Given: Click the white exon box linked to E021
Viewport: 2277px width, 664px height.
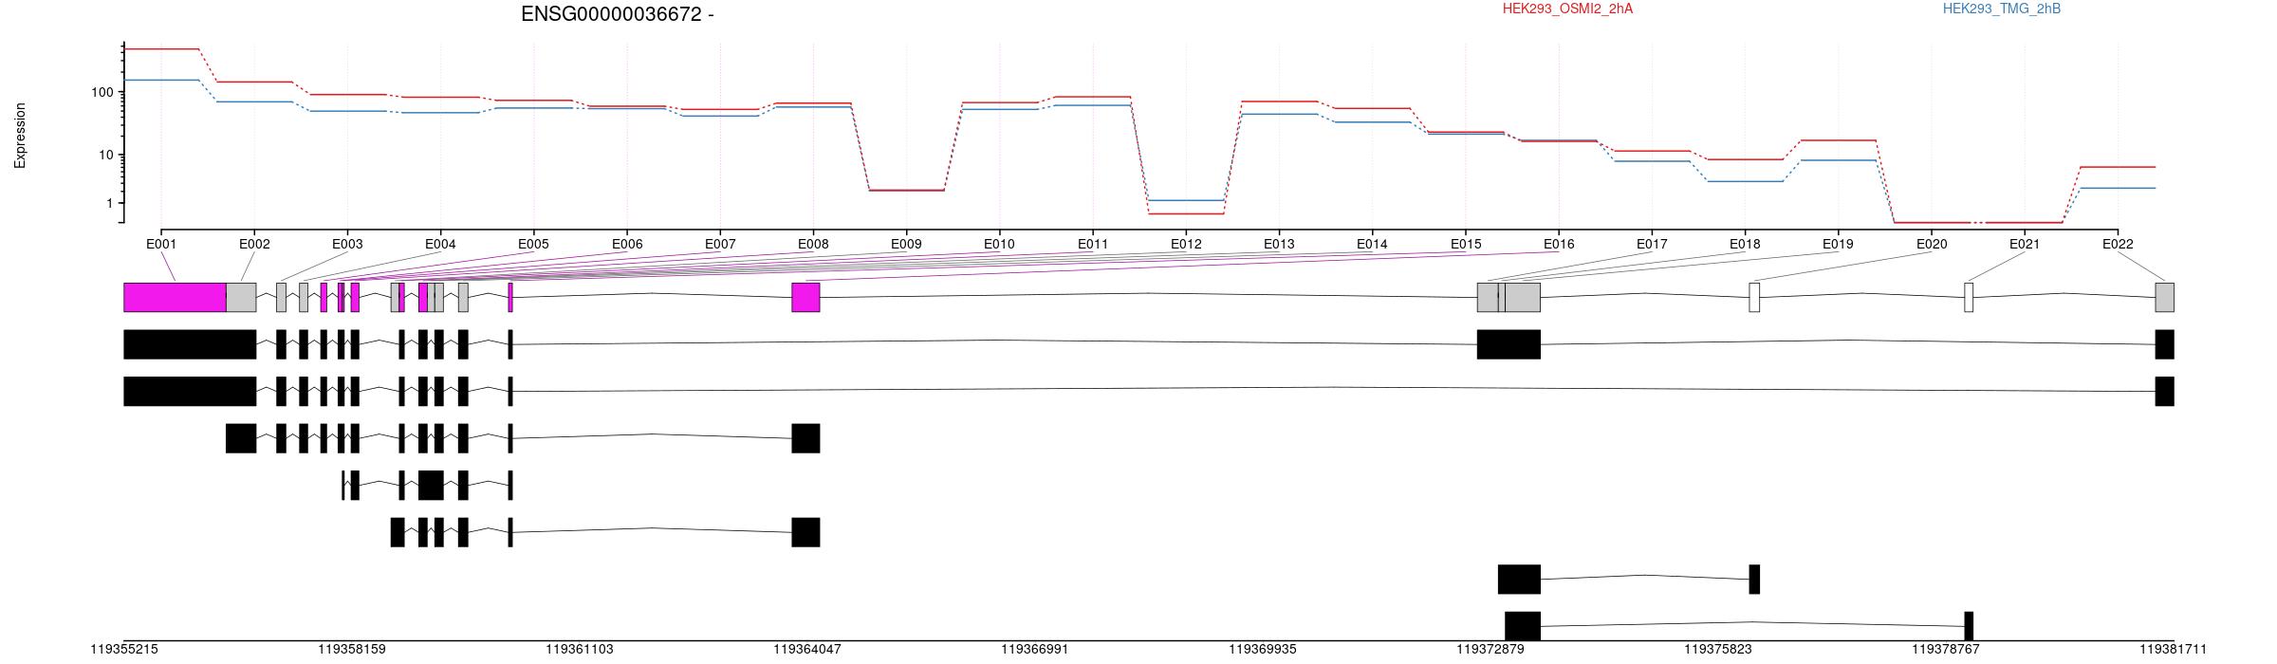Looking at the screenshot, I should (x=1969, y=297).
